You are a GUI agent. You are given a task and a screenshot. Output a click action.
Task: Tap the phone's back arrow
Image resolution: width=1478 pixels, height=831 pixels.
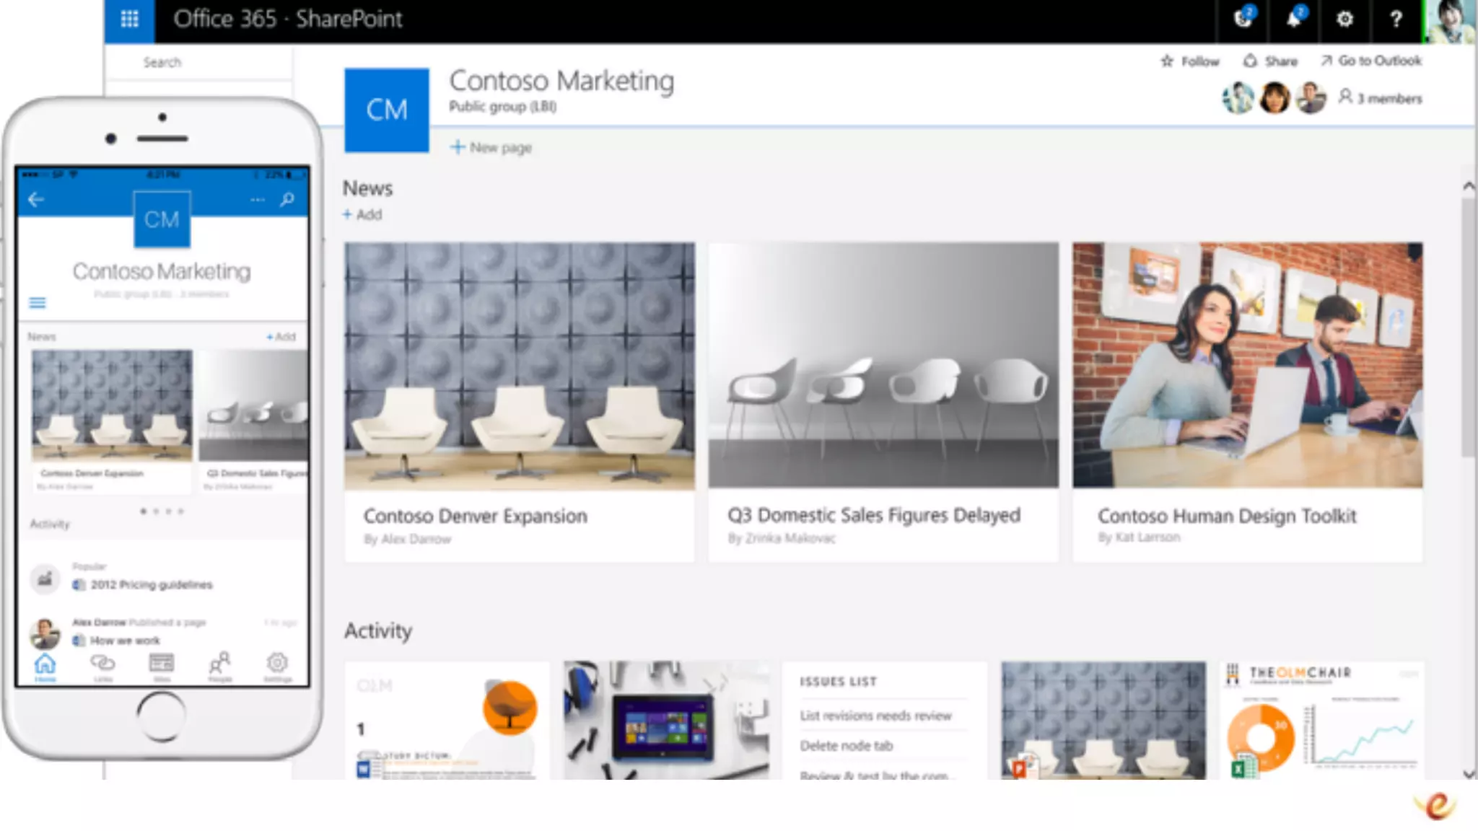[36, 200]
